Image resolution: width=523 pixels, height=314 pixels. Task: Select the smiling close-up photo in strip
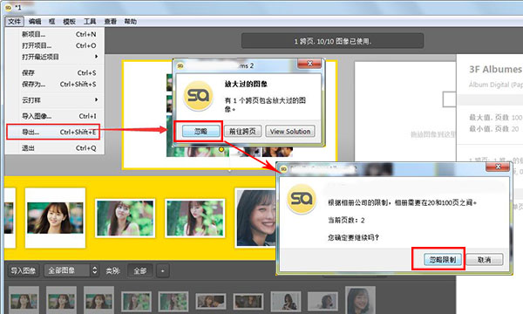coord(255,218)
